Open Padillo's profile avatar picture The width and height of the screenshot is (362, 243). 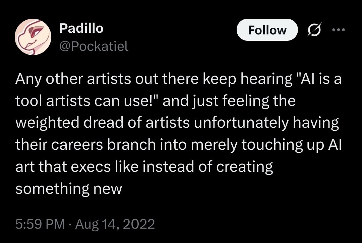pyautogui.click(x=33, y=37)
